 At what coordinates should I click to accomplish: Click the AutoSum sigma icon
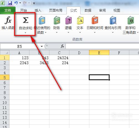[26, 20]
